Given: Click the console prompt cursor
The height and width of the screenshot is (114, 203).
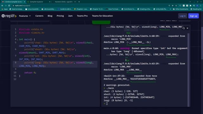Looking at the screenshot, I should coord(107,104).
